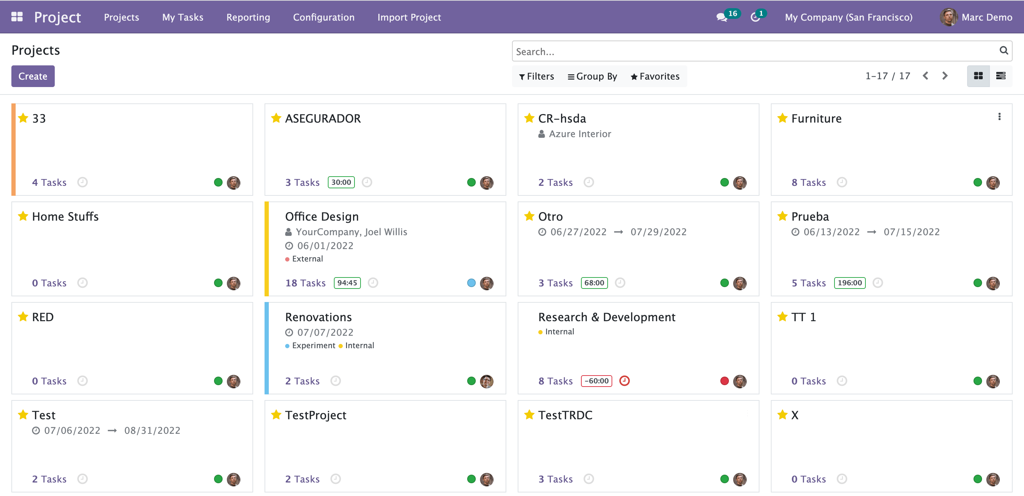Screen dimensions: 1024x496
Task: Toggle the favorite star on the TestProject card
Action: click(276, 415)
